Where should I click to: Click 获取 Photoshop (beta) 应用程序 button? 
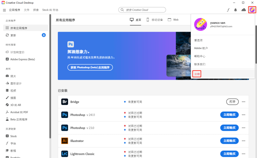pyautogui.click(x=90, y=68)
